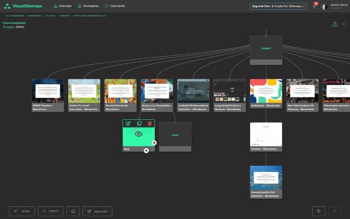Click the red delete icon on Blog node
350x219 pixels.
coord(150,123)
